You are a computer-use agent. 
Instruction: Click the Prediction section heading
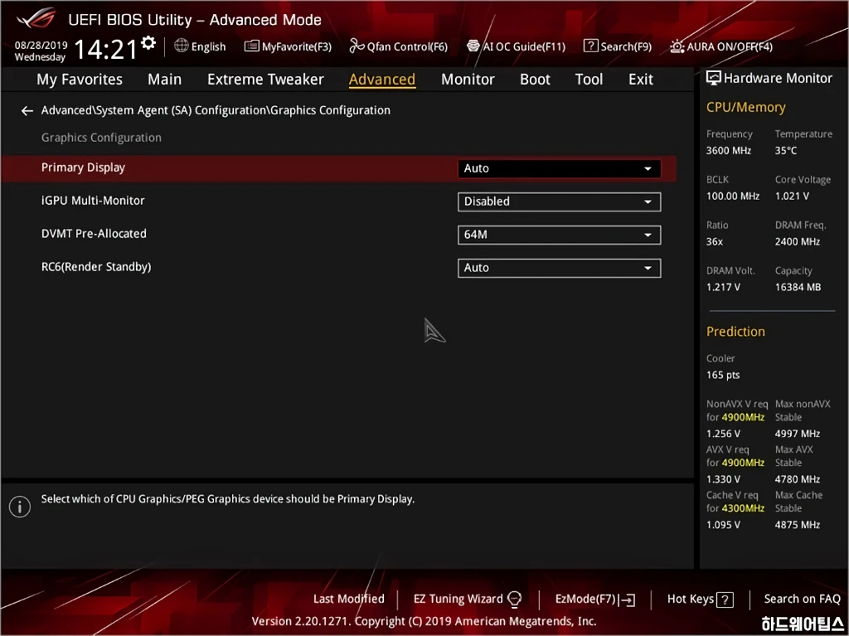735,332
